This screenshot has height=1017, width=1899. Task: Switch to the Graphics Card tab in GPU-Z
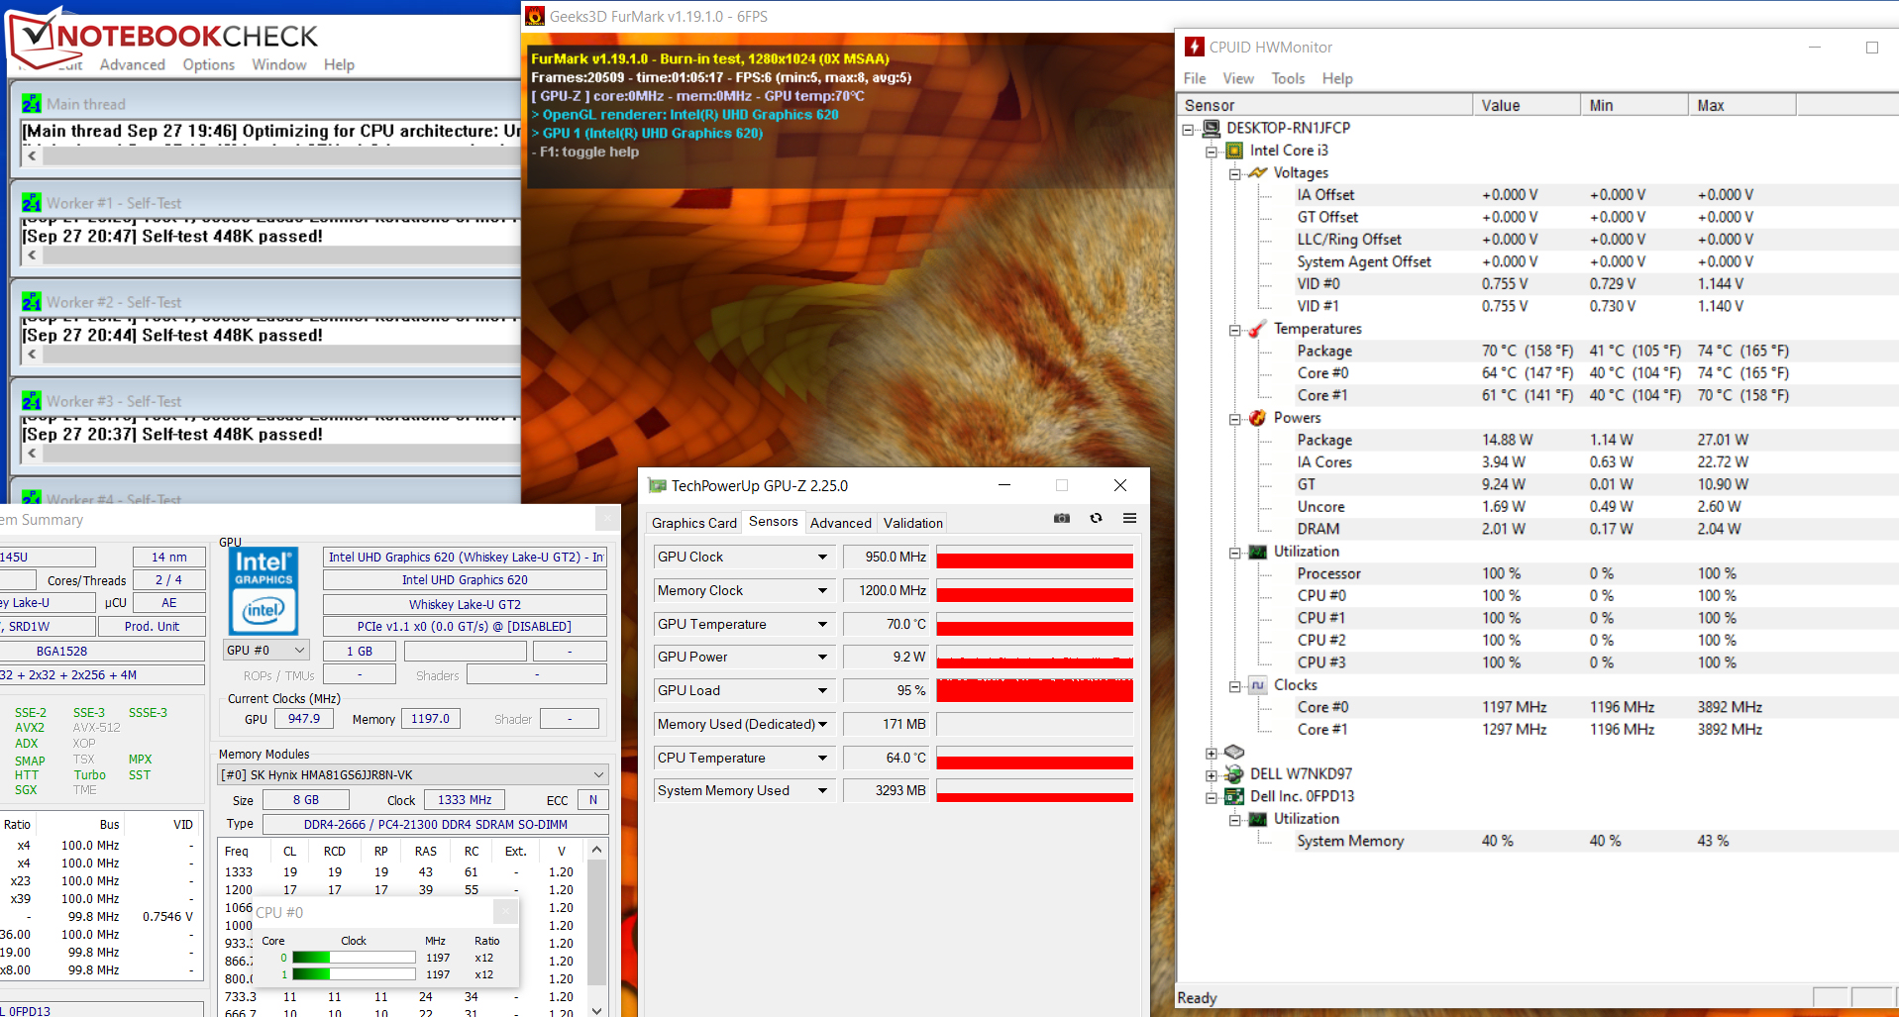(694, 523)
